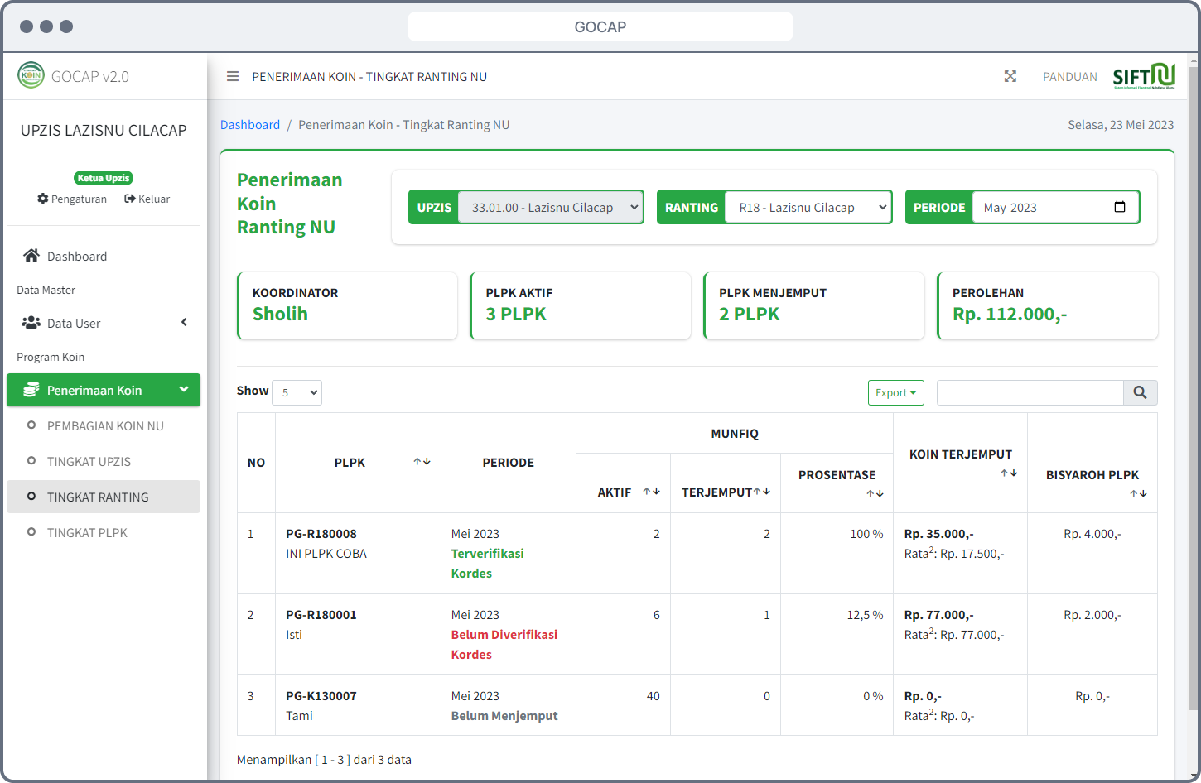Sort by Koin Terjemput column arrows

1008,473
